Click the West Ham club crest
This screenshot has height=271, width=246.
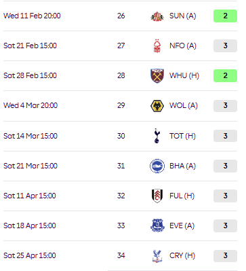click(157, 75)
